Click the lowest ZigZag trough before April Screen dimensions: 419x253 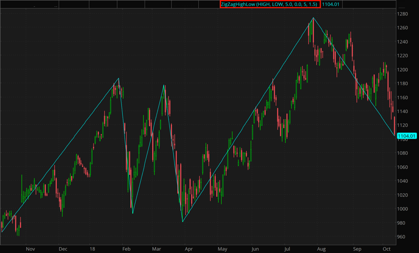point(182,222)
